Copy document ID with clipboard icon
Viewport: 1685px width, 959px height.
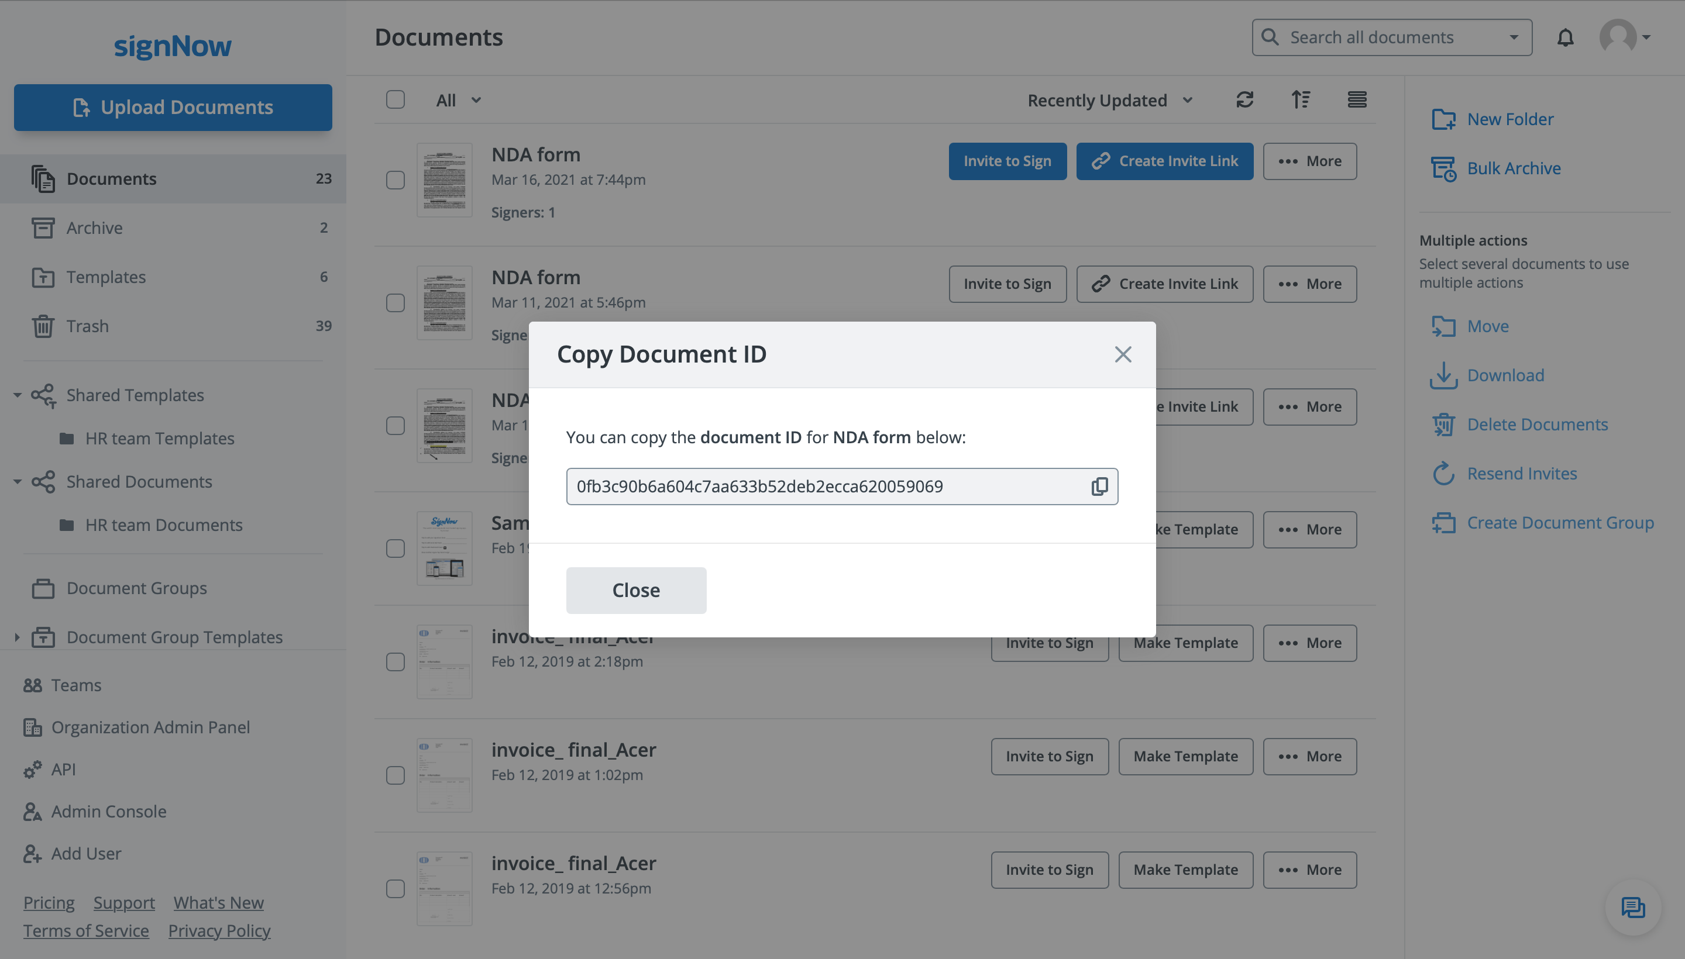1099,486
